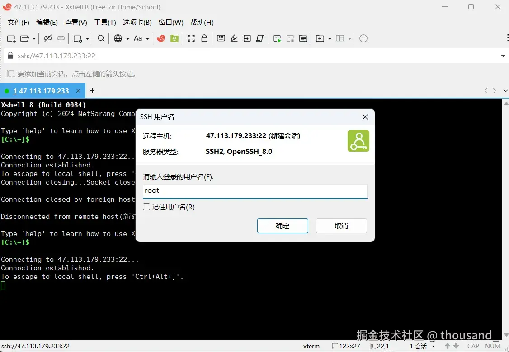Open the 窗口(W) menu
The image size is (509, 352).
pos(171,23)
